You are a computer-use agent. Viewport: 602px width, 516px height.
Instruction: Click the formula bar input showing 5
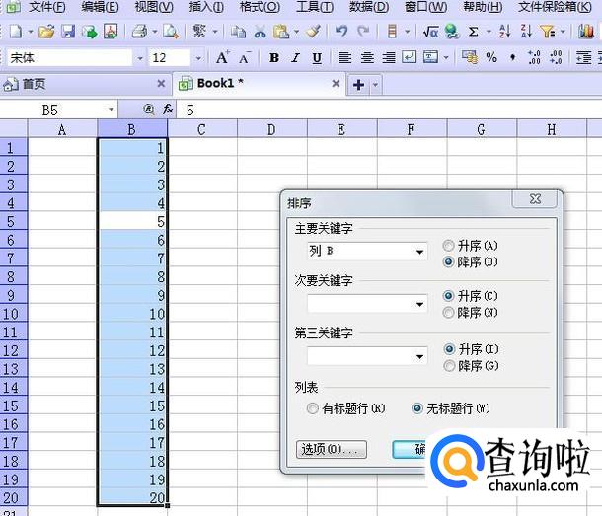[389, 110]
